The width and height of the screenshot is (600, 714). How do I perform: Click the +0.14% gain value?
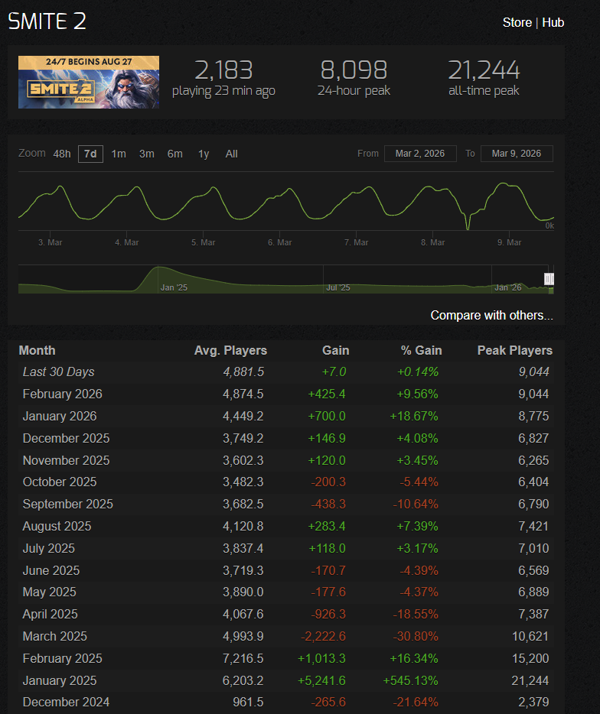[x=418, y=372]
